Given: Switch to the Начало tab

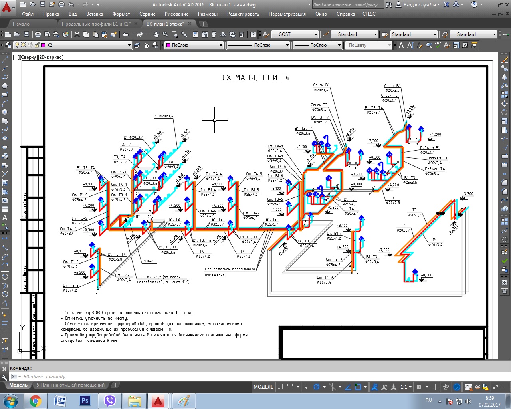Looking at the screenshot, I should click(21, 24).
